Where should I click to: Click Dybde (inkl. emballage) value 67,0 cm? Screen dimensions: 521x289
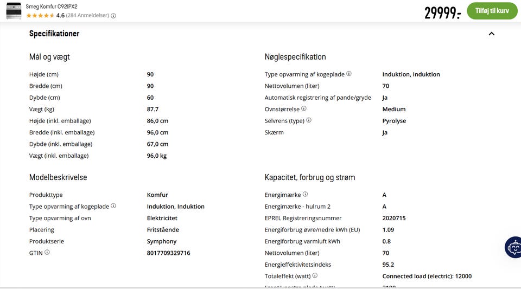[157, 144]
